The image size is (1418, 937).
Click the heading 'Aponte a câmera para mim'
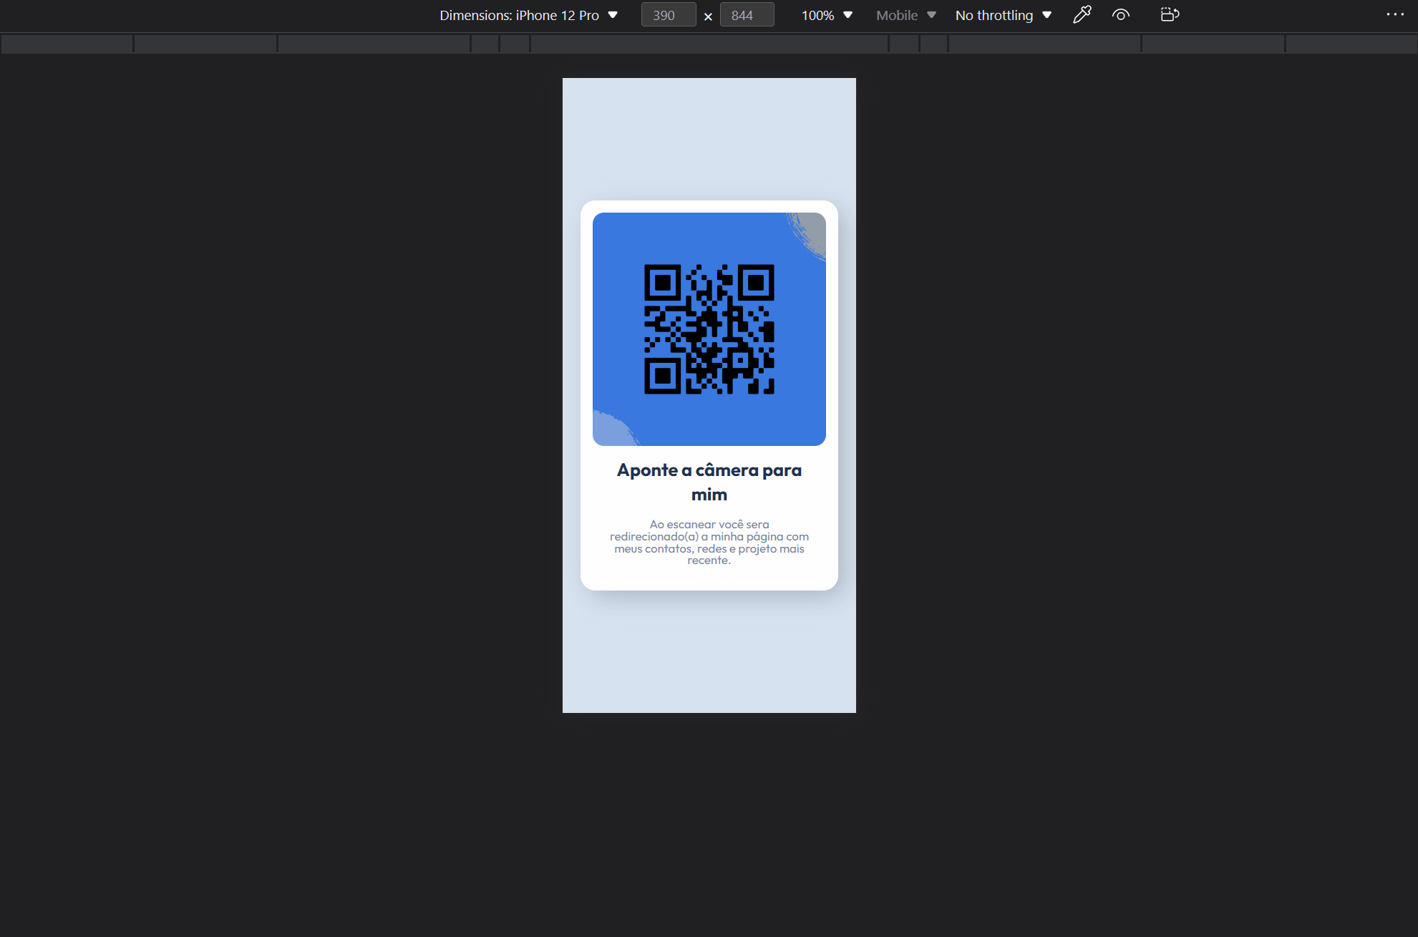point(709,482)
